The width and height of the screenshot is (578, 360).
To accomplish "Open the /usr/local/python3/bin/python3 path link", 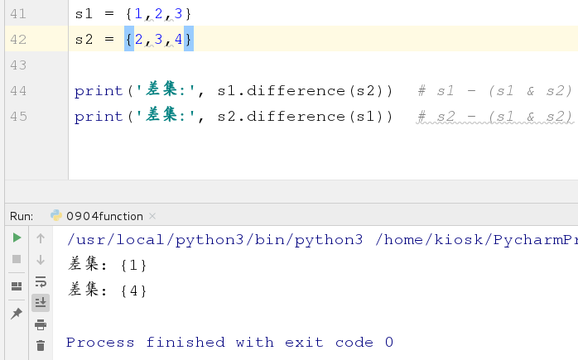I will [215, 240].
